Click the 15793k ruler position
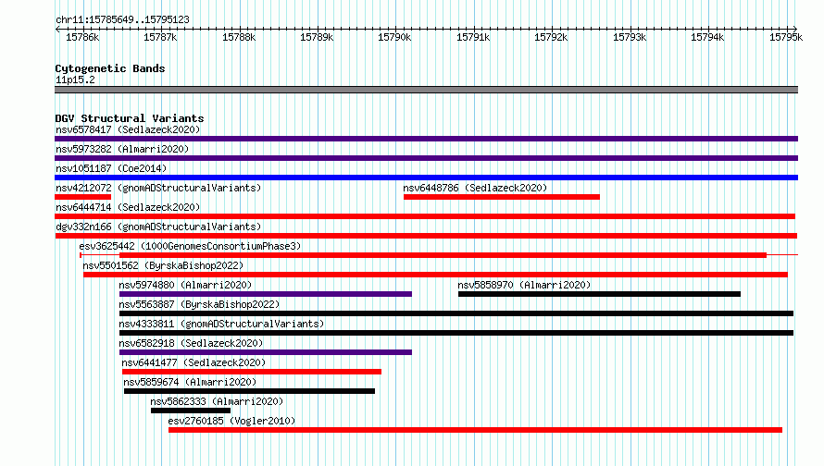Screen dimensions: 824x466 tap(630, 37)
